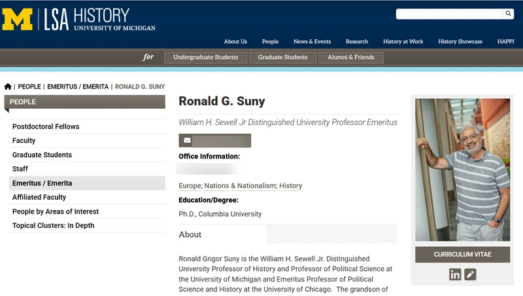Open the HAPPI menu item
This screenshot has height=296, width=523.
[505, 41]
